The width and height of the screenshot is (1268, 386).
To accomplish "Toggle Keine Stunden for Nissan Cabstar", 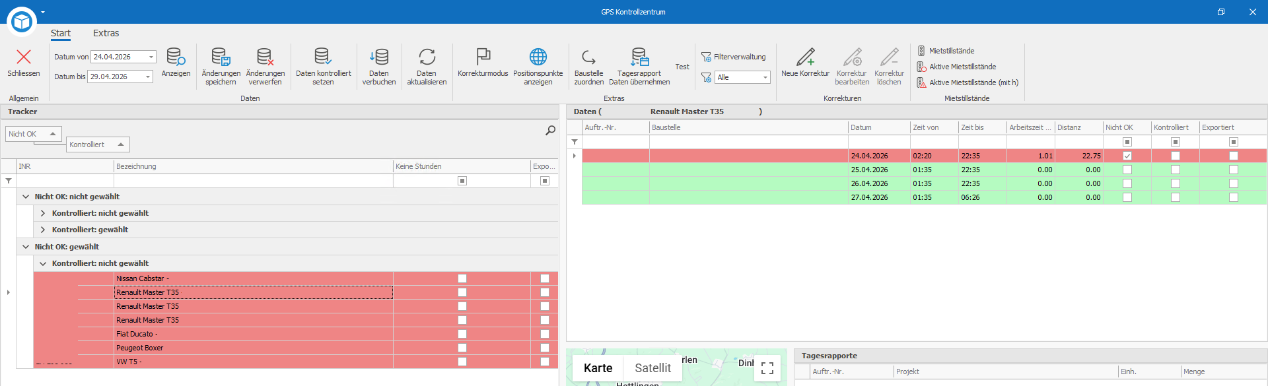I will pos(462,278).
